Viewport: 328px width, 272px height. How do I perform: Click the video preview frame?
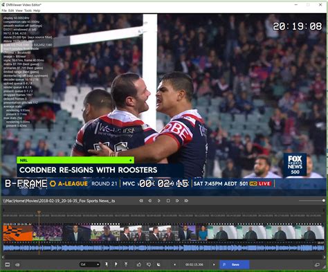click(x=164, y=105)
